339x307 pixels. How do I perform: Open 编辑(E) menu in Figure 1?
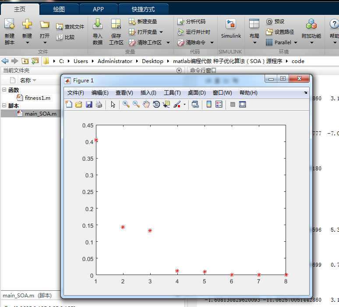coord(100,93)
